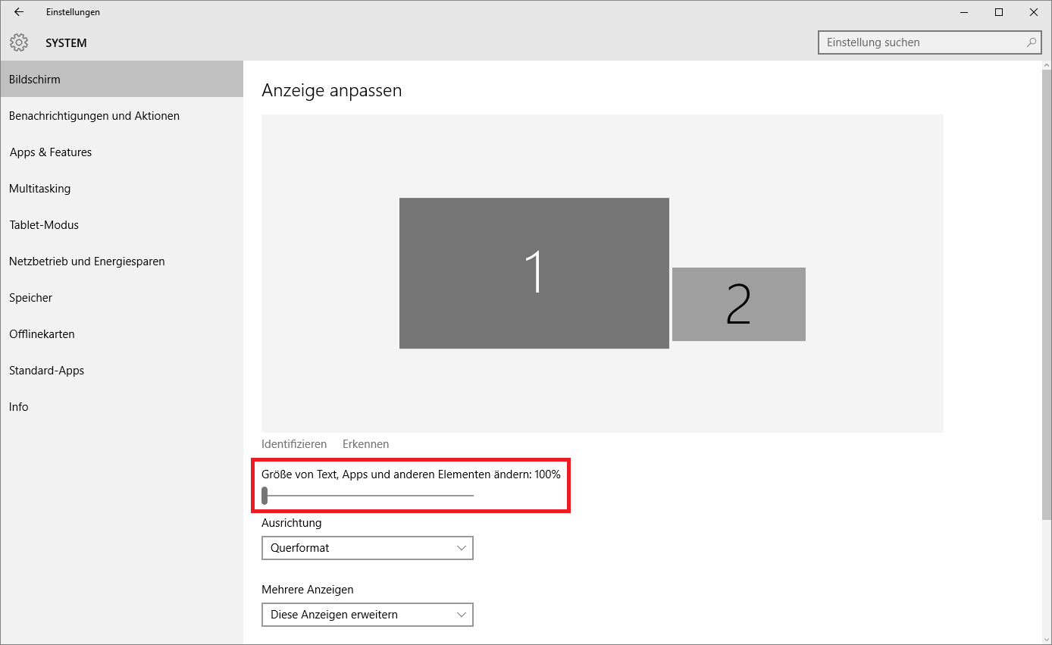Open Netzbetrieb und Energiesparen
1052x645 pixels.
121,261
